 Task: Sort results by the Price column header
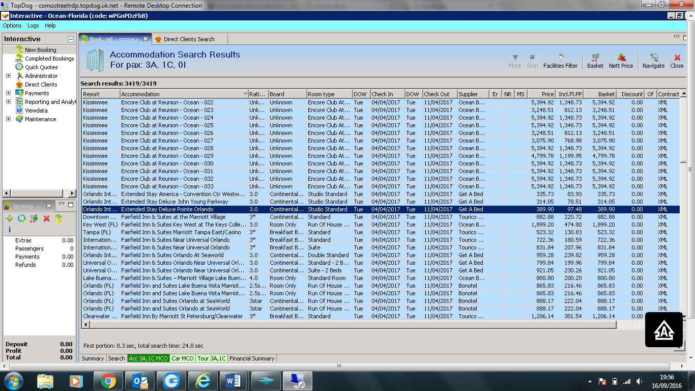click(541, 94)
